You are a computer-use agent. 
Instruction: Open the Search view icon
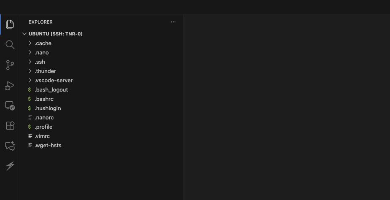[x=10, y=45]
